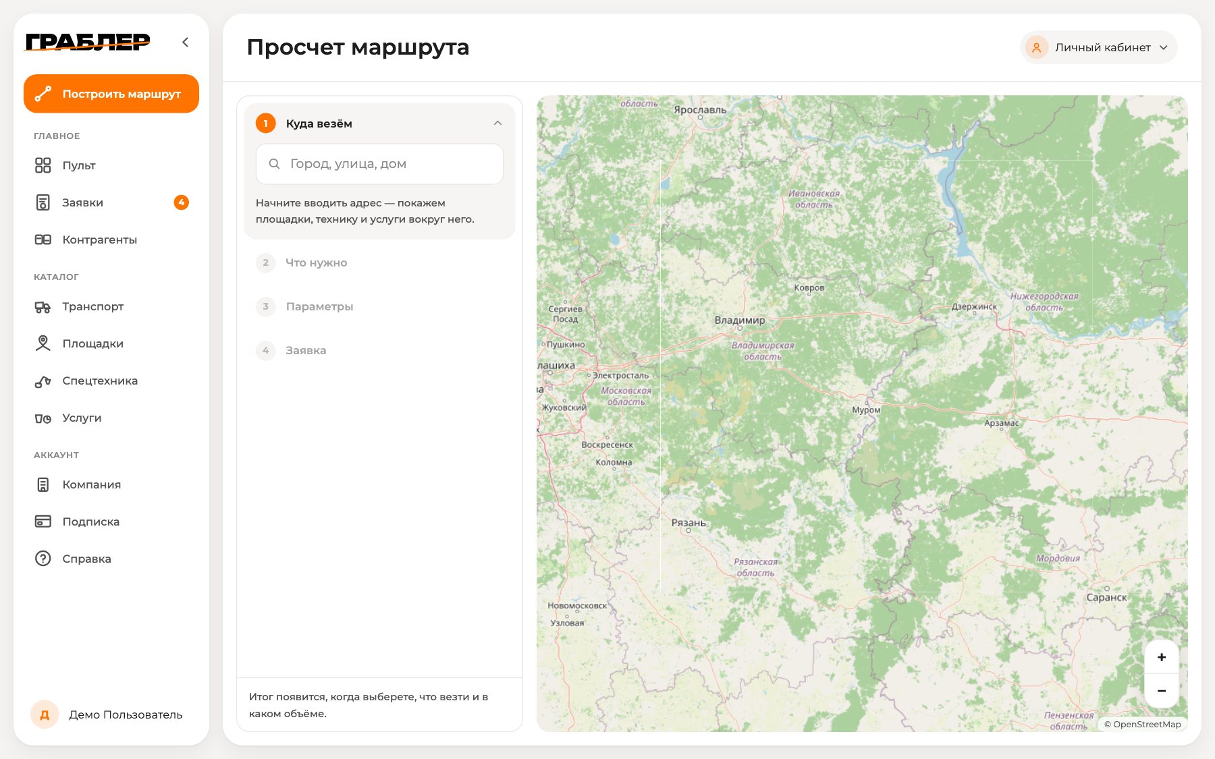This screenshot has width=1215, height=759.
Task: Open step 2 Что нужно
Action: [379, 262]
